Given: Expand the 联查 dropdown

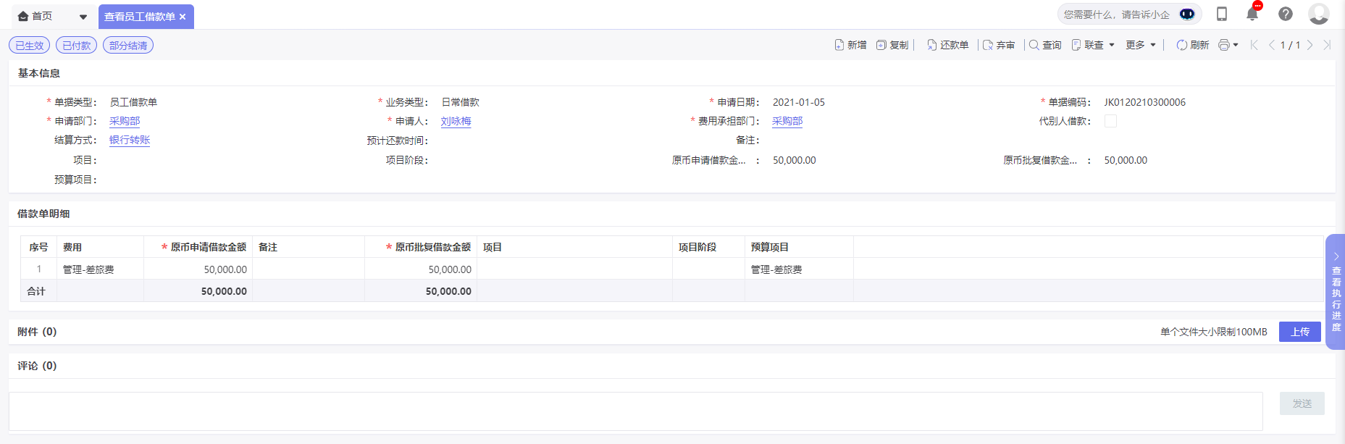Looking at the screenshot, I should 1093,45.
